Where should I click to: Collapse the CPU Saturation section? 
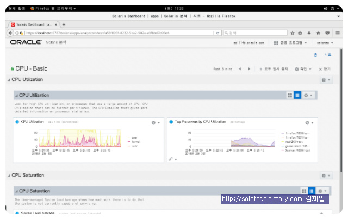[9, 176]
